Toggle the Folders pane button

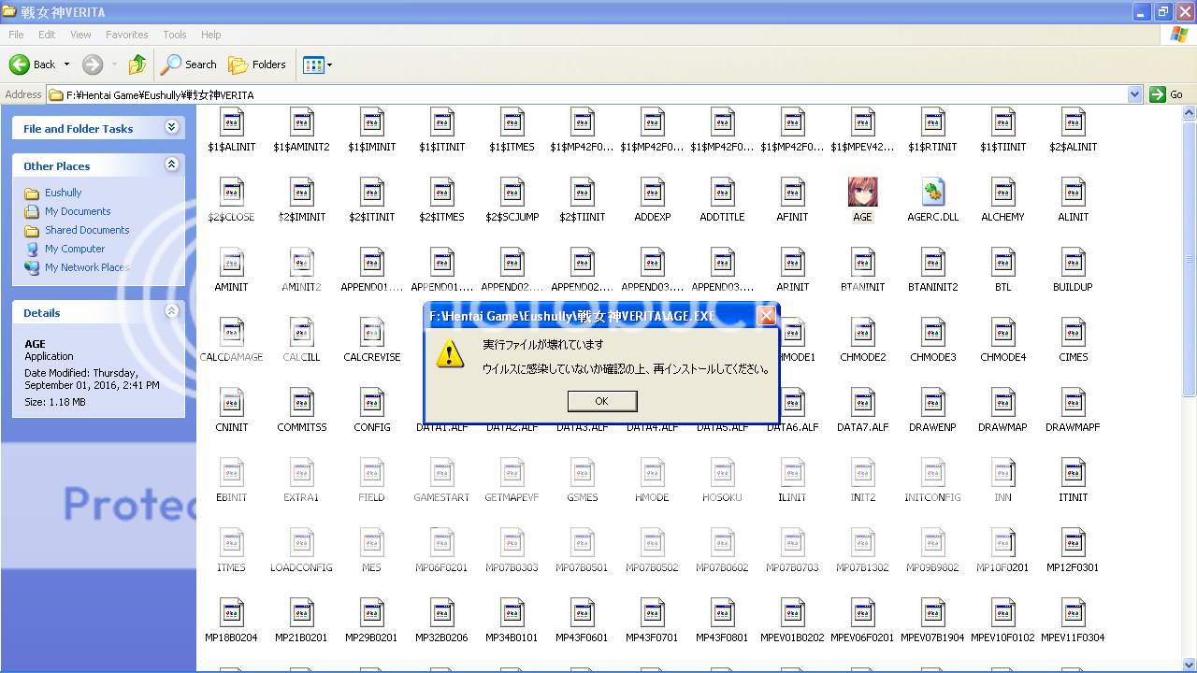coord(258,64)
